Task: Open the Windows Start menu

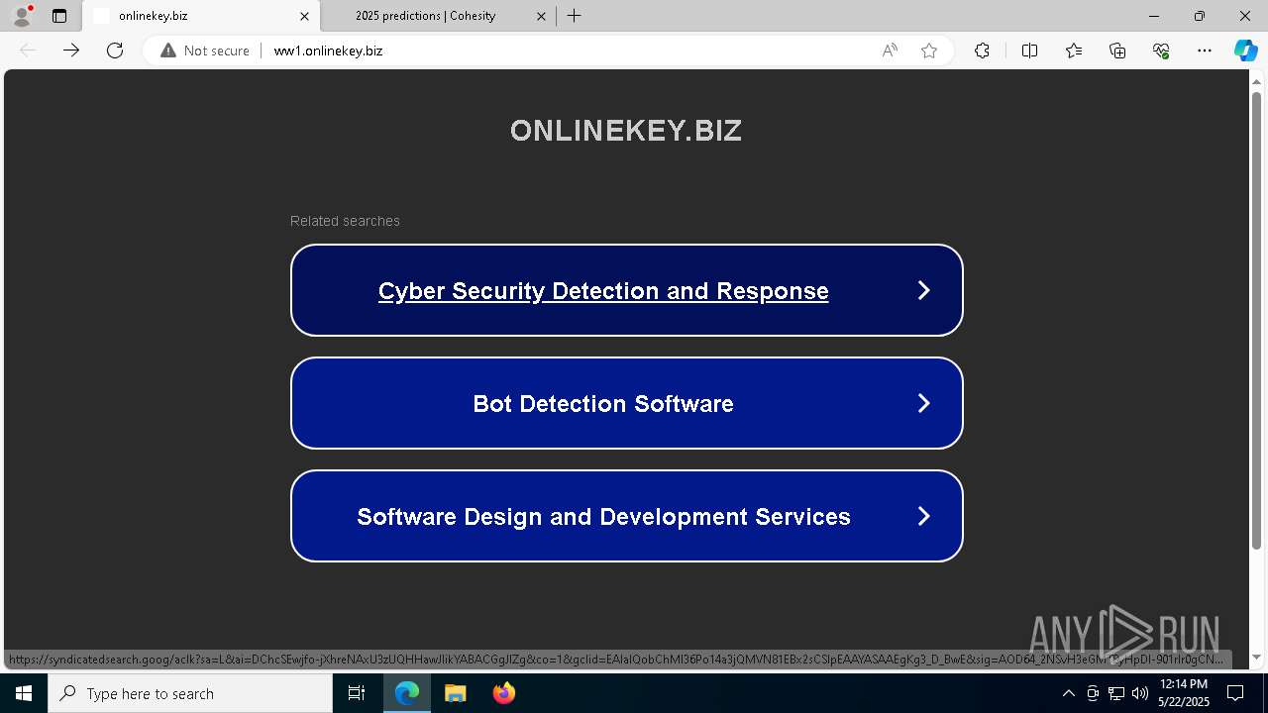Action: point(24,693)
